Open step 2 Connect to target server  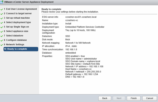point(18,14)
